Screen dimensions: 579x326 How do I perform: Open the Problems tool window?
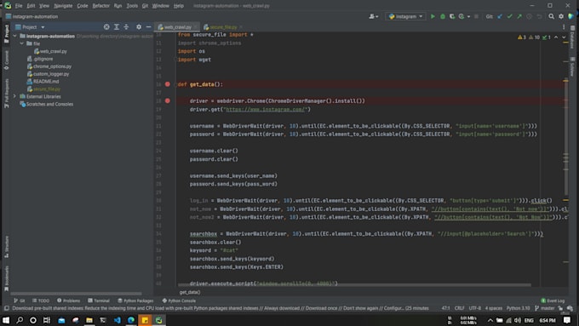[68, 300]
